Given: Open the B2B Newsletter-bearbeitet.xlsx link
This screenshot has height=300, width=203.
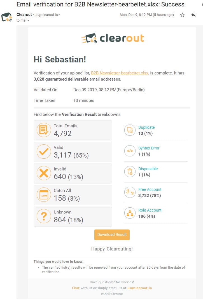Looking at the screenshot, I should [x=120, y=73].
